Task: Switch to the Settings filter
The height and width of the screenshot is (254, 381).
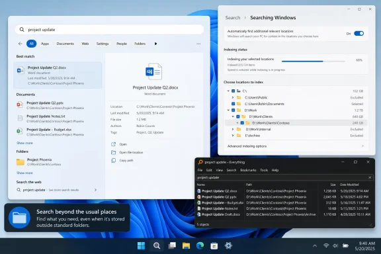Action: [x=103, y=44]
